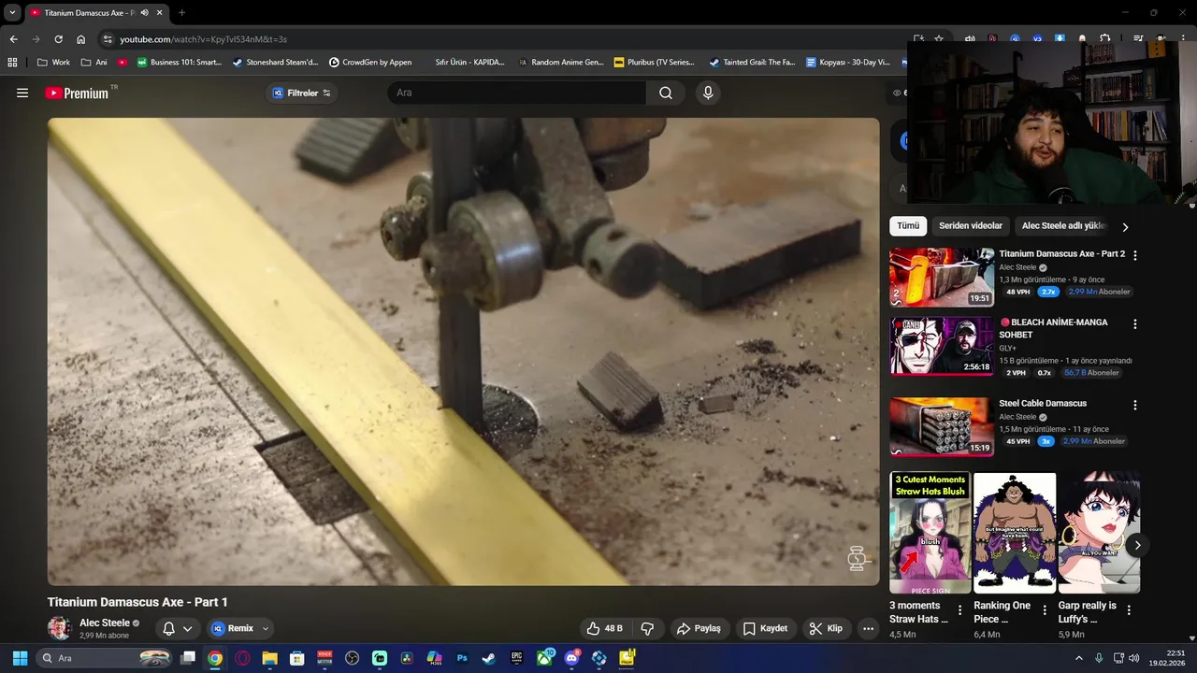
Task: Bookmark this page with star icon
Action: 939,39
